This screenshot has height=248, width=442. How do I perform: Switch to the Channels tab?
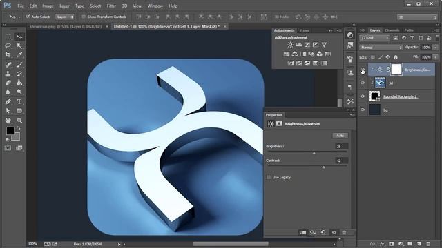click(392, 30)
